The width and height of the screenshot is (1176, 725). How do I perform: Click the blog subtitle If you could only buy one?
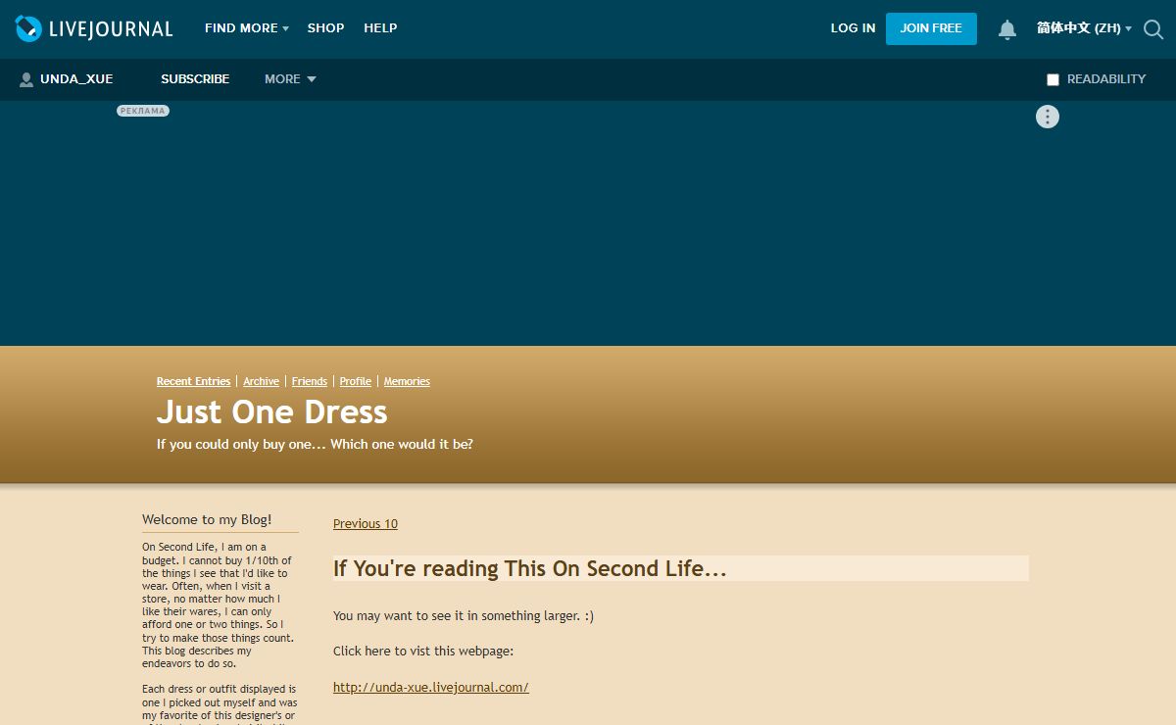coord(315,445)
